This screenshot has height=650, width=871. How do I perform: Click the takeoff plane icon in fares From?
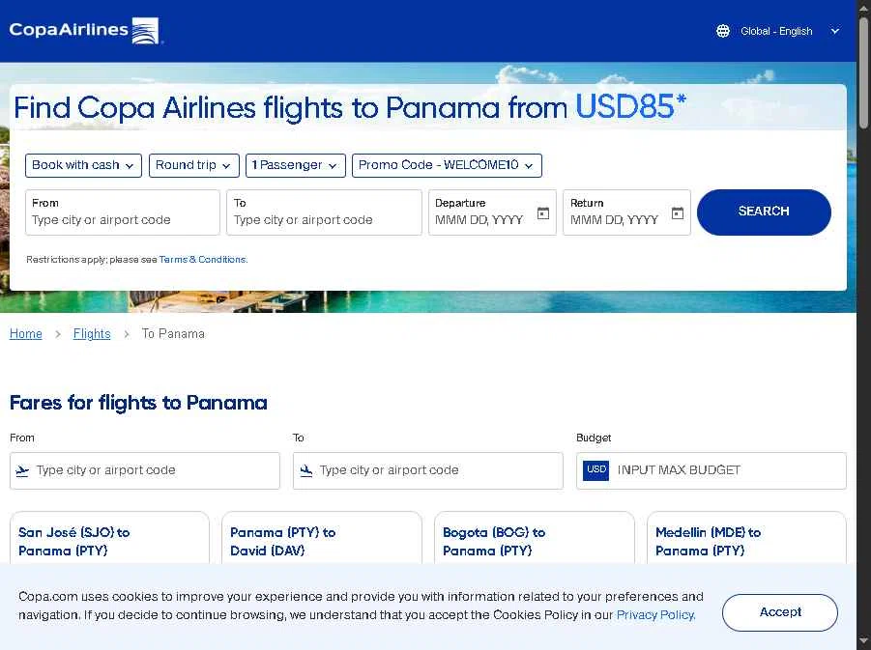[23, 470]
